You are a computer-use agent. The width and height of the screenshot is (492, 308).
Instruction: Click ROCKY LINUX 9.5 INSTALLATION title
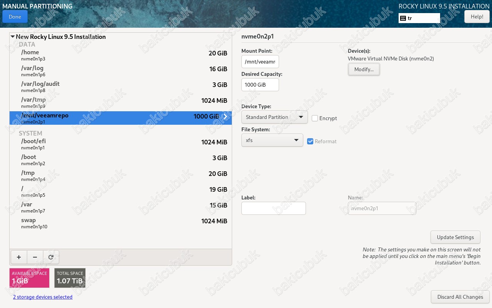pos(444,6)
